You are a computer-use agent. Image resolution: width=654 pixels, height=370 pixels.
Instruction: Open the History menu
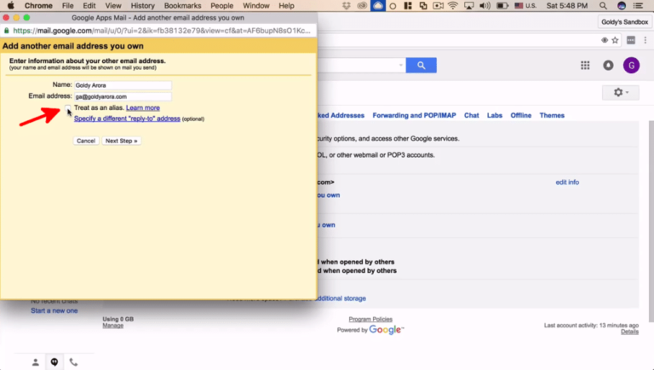143,6
